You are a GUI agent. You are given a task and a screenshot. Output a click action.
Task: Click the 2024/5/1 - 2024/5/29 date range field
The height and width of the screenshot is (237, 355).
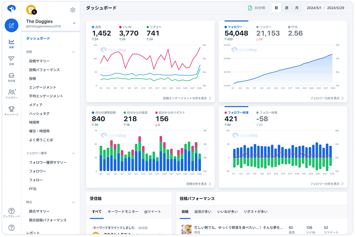(325, 8)
